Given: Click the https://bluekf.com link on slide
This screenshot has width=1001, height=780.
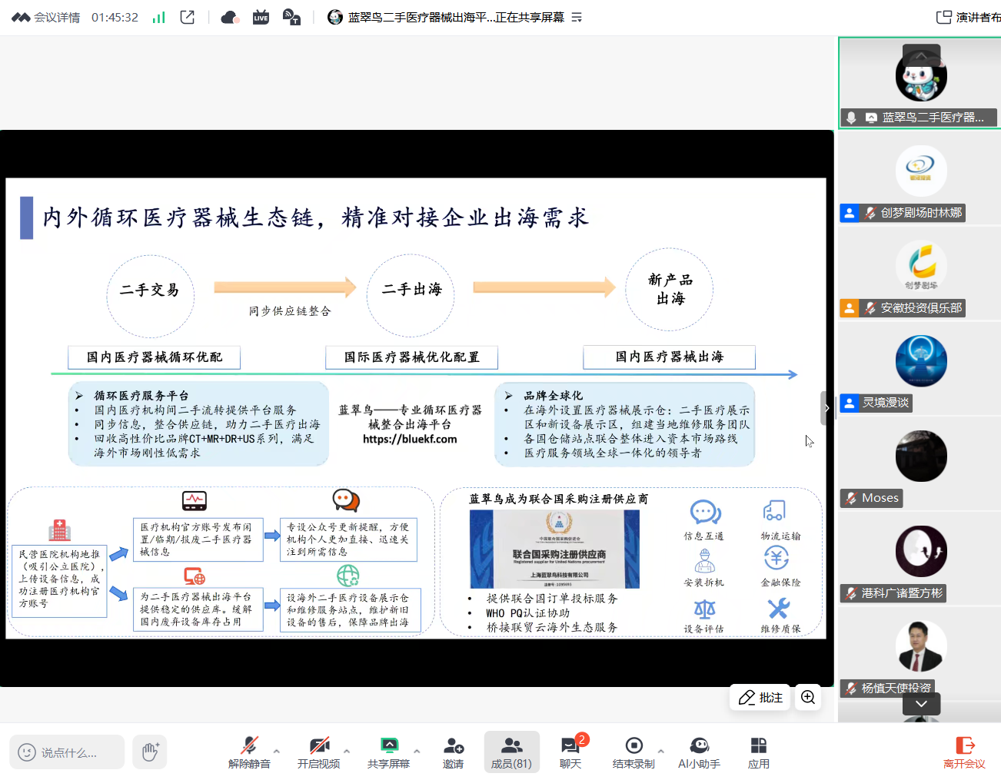Looking at the screenshot, I should coord(410,440).
